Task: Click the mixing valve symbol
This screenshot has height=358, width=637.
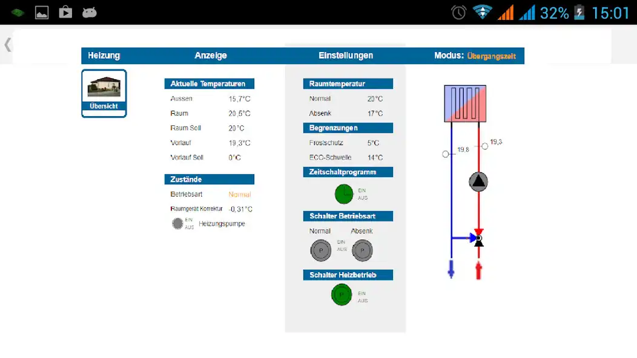Action: [x=478, y=239]
